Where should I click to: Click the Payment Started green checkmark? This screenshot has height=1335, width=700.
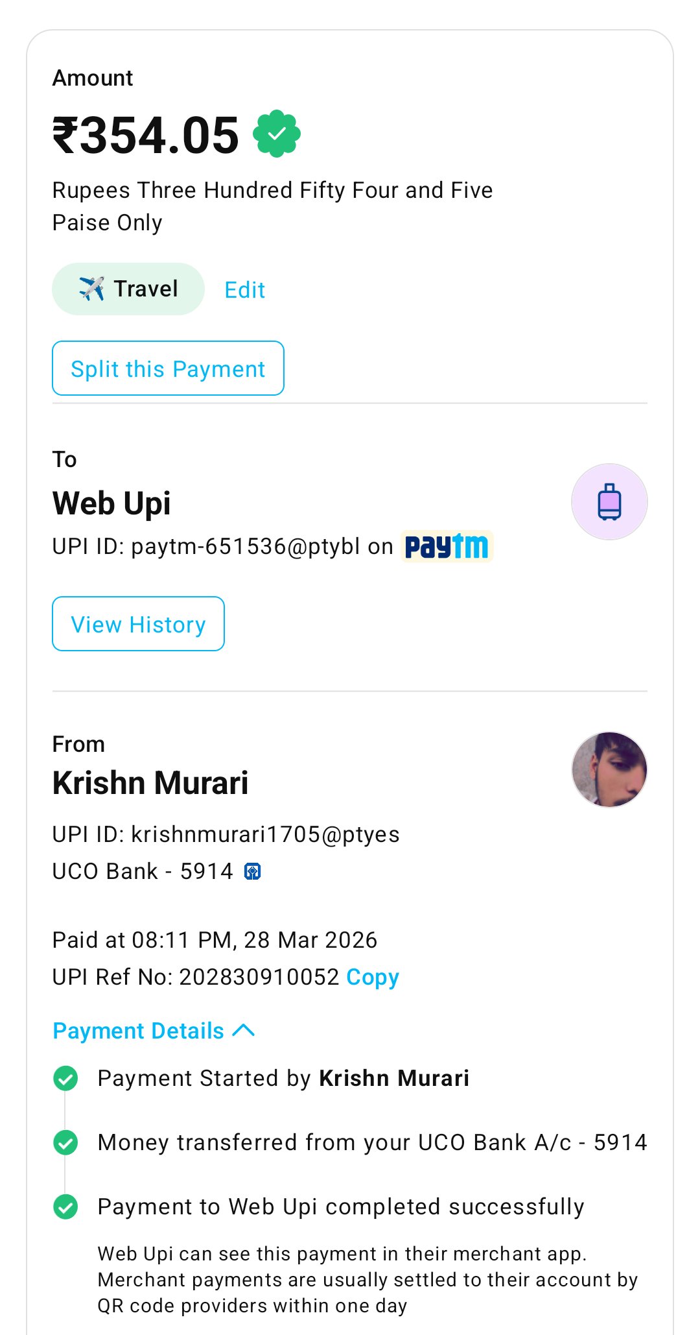65,1078
